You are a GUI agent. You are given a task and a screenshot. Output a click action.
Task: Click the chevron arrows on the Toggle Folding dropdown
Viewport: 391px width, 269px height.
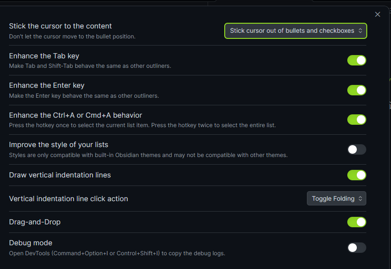(x=360, y=199)
